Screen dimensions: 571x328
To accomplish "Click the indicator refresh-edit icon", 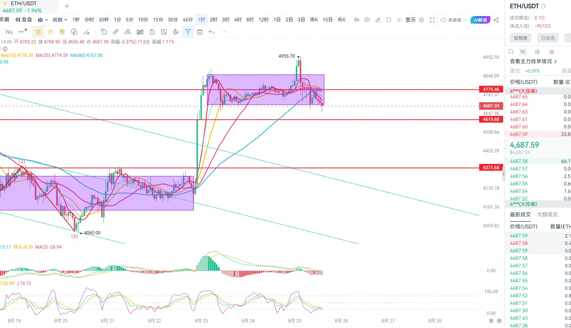I will click(x=74, y=32).
